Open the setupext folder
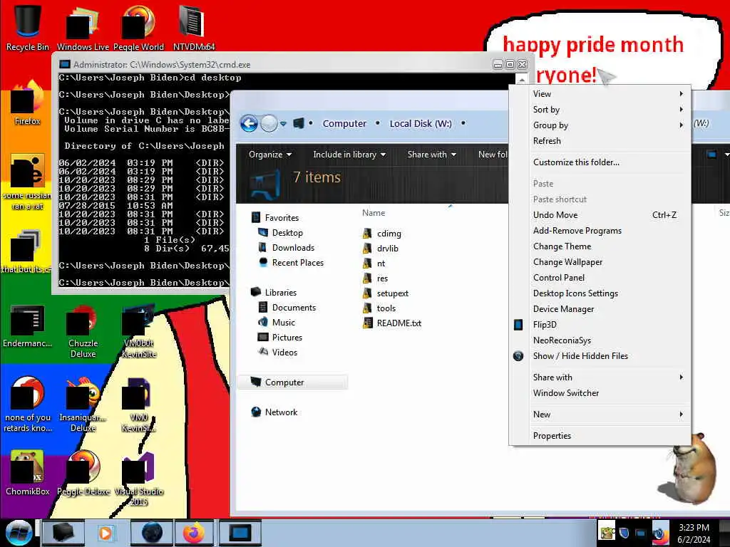Screen dimensions: 730x547 click(x=393, y=293)
